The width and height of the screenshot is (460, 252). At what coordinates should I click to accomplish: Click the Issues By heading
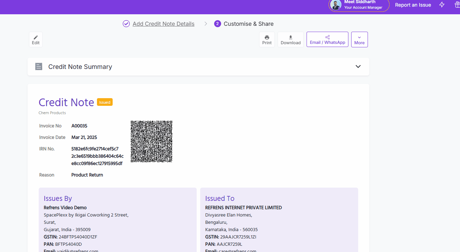pos(58,198)
